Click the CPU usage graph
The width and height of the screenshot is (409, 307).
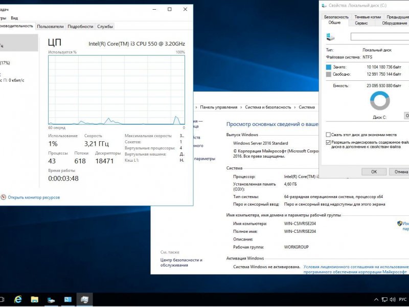point(117,90)
